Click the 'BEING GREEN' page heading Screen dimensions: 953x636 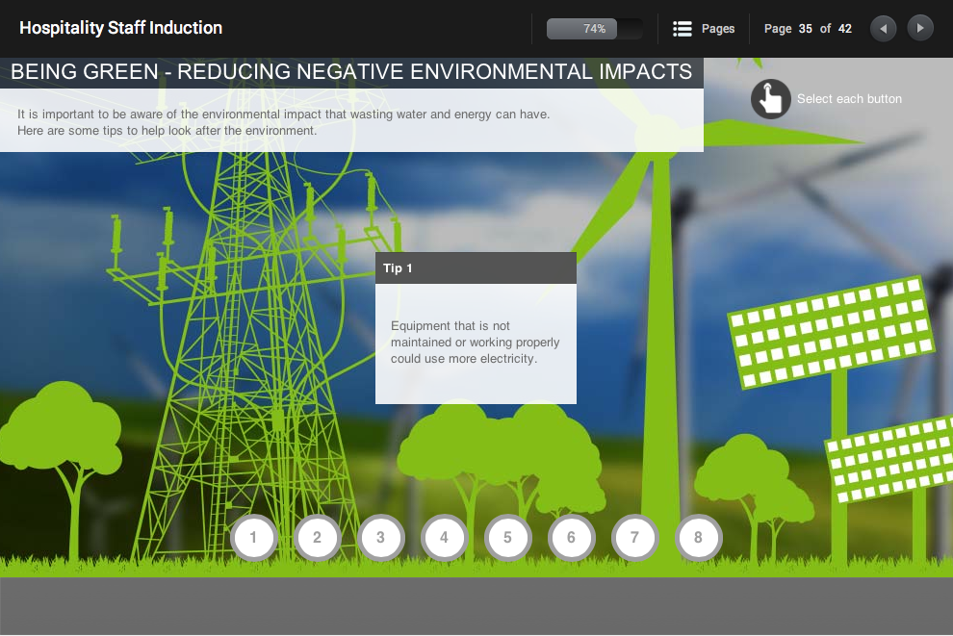pyautogui.click(x=351, y=71)
